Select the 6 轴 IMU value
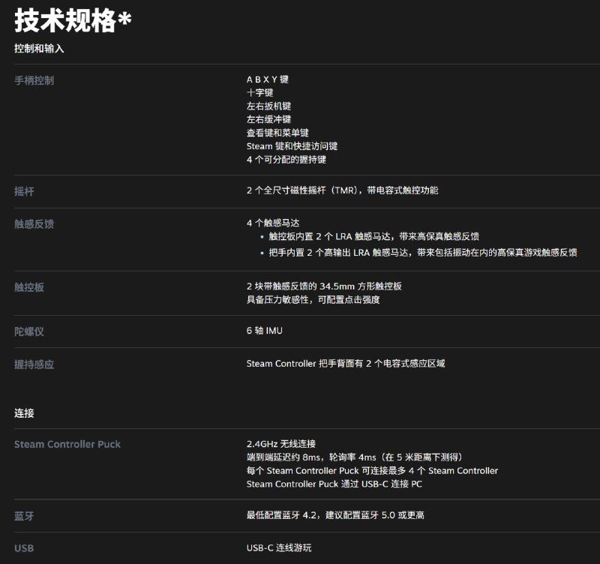 (x=265, y=331)
